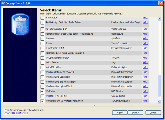Tick the Torchlight II checkbox
The height and width of the screenshot is (120, 165).
[42, 53]
